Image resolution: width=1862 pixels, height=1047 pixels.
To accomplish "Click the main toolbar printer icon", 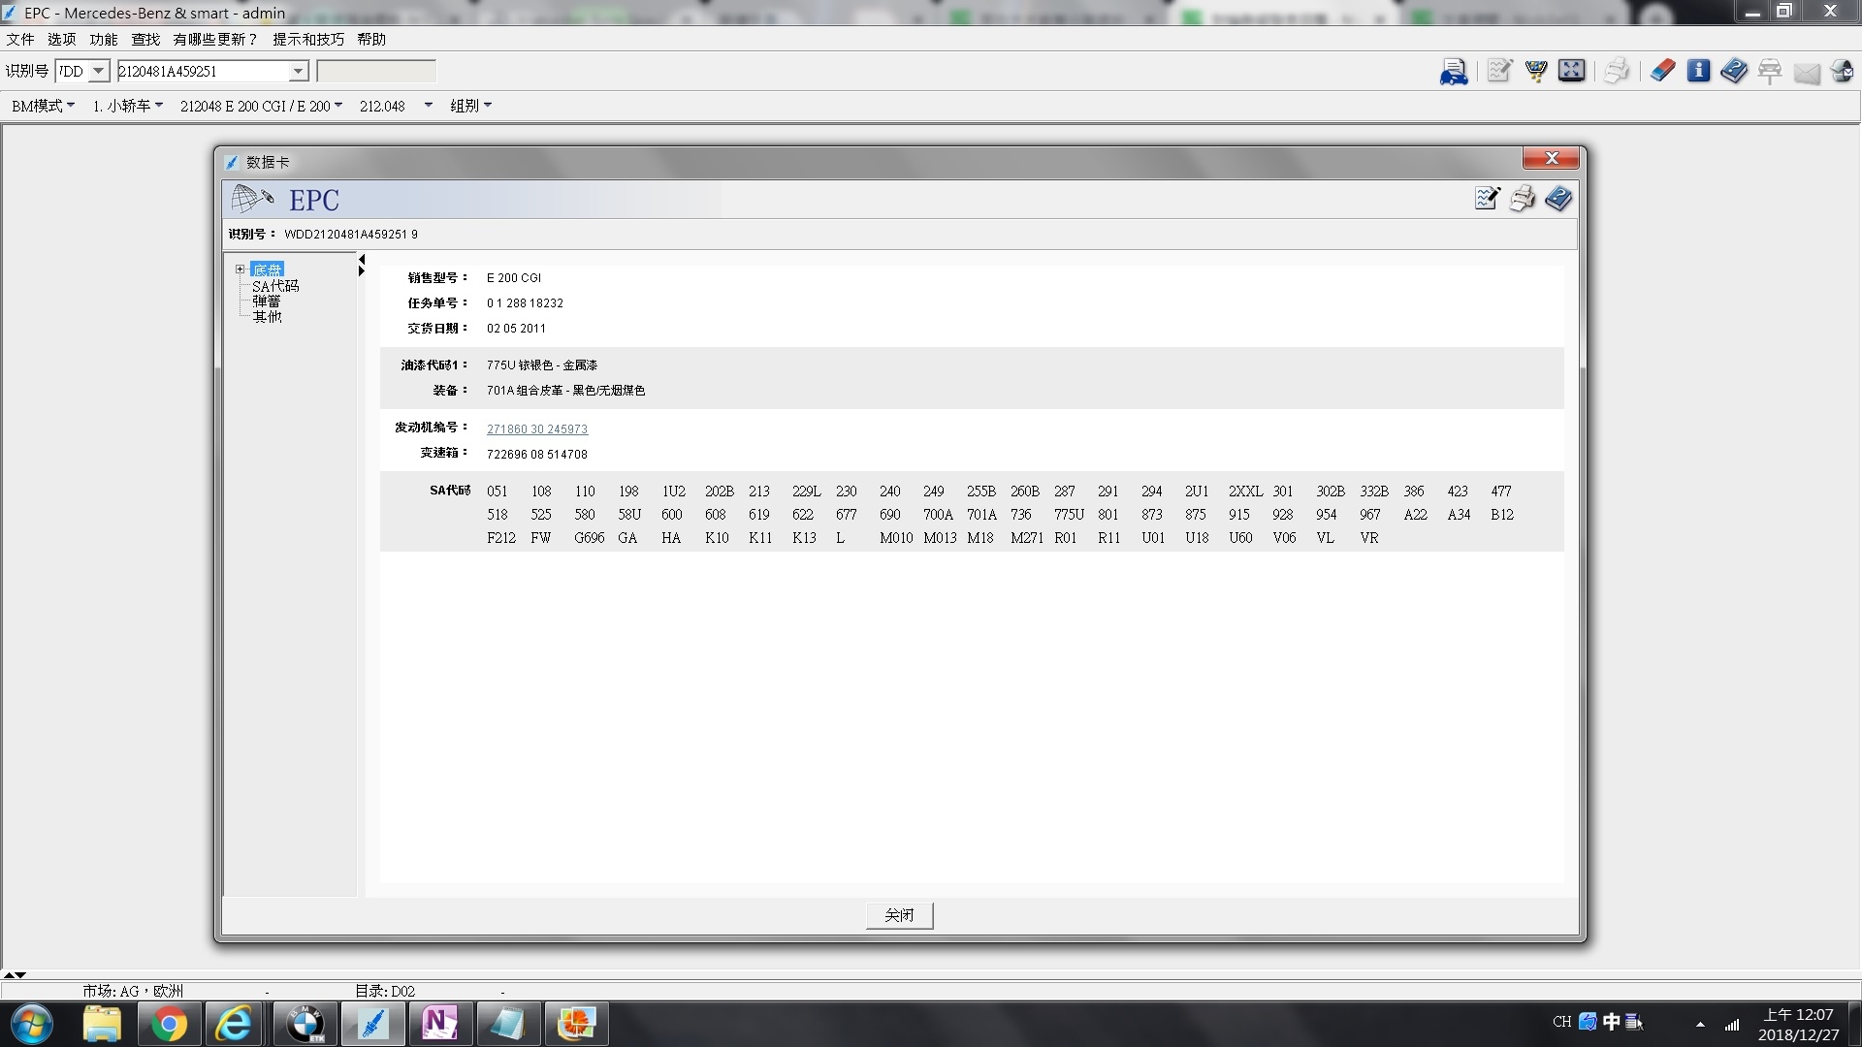I will pyautogui.click(x=1617, y=71).
